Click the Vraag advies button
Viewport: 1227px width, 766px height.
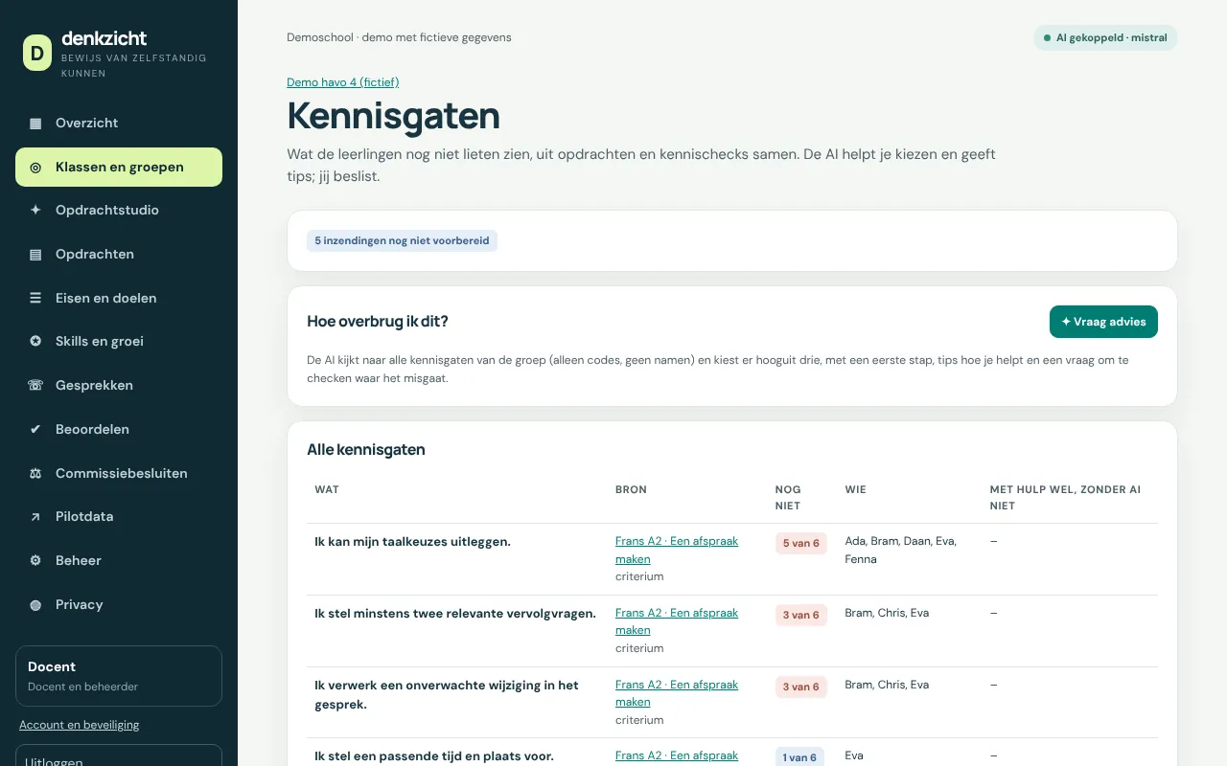[x=1103, y=322]
